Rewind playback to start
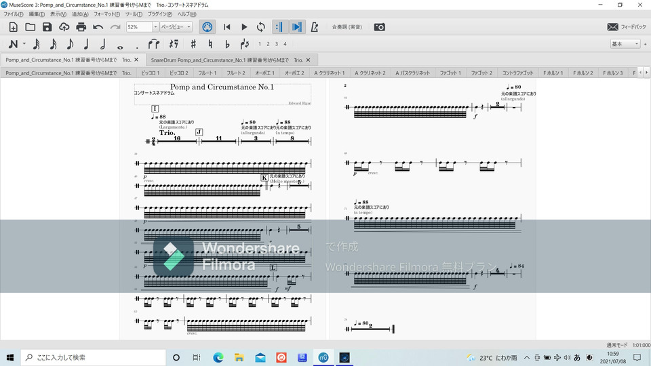 [x=226, y=27]
